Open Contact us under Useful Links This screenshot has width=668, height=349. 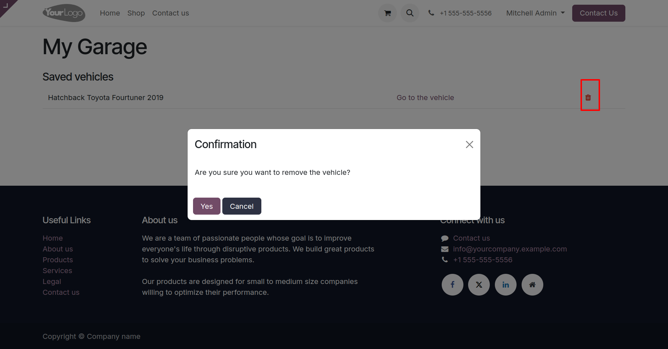pos(61,292)
